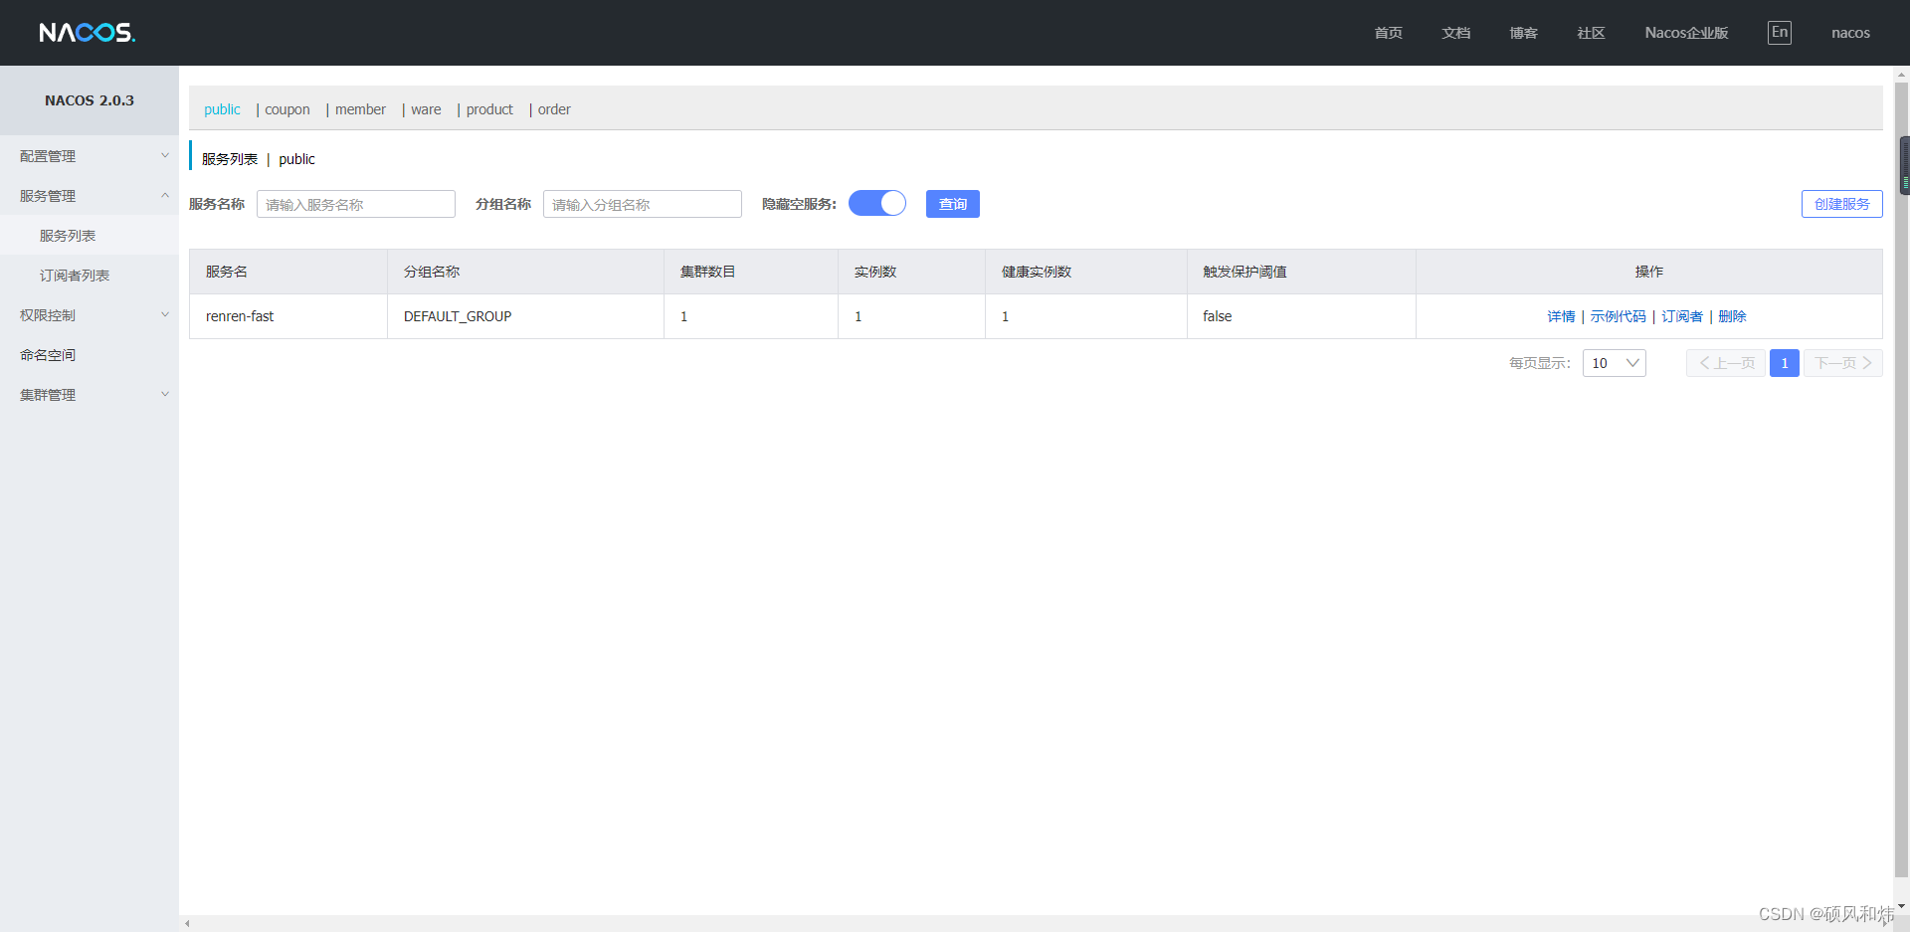Viewport: 1910px width, 932px height.
Task: Select the product namespace tab
Action: [489, 109]
